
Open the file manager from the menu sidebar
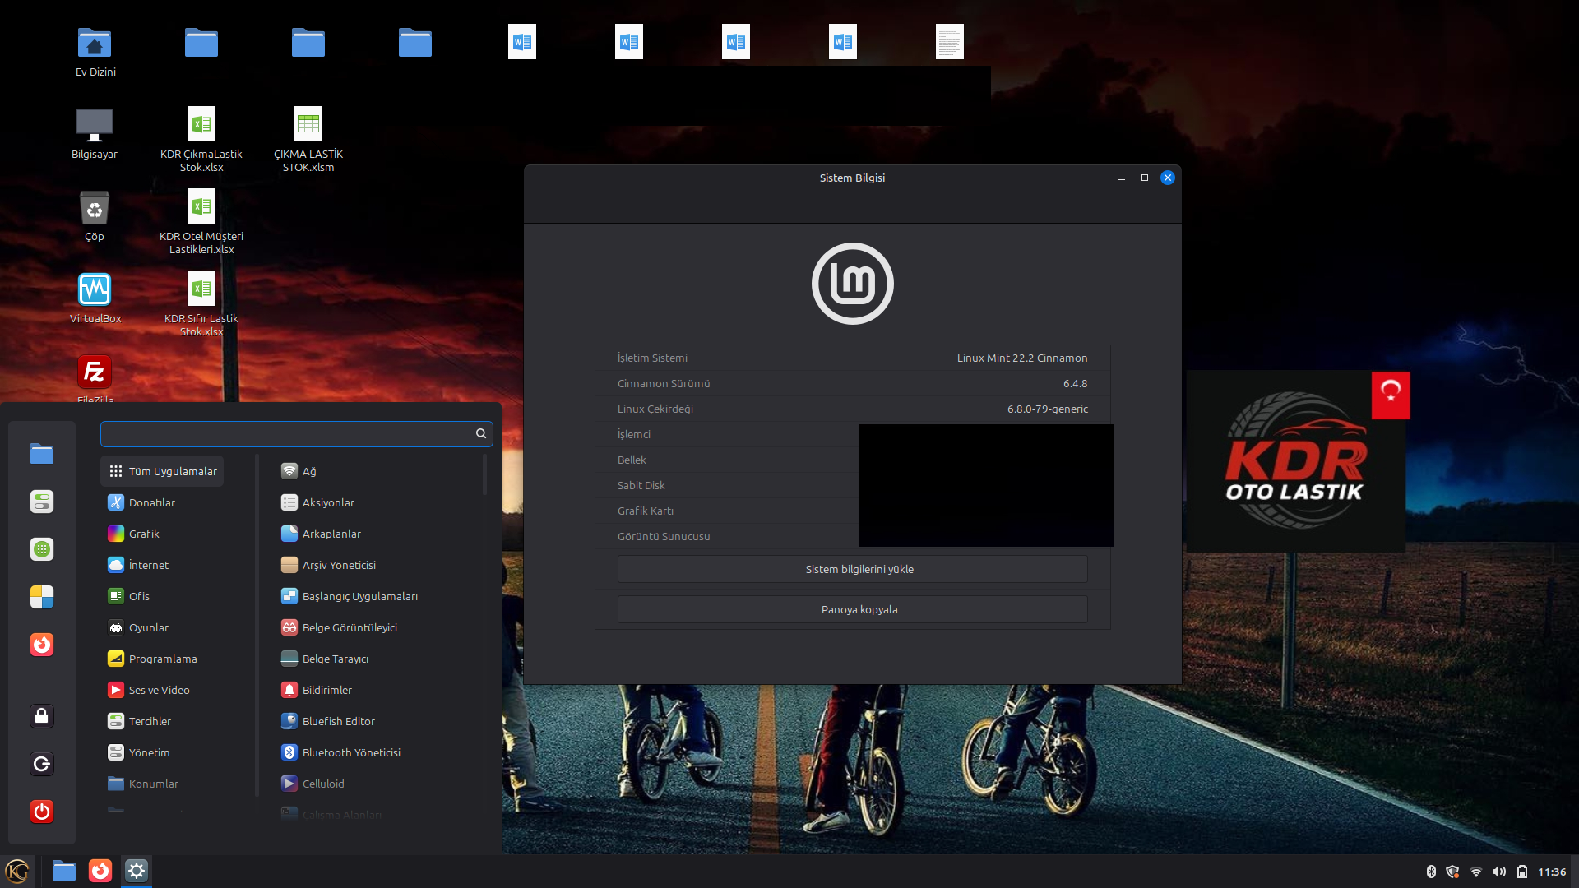(x=41, y=453)
